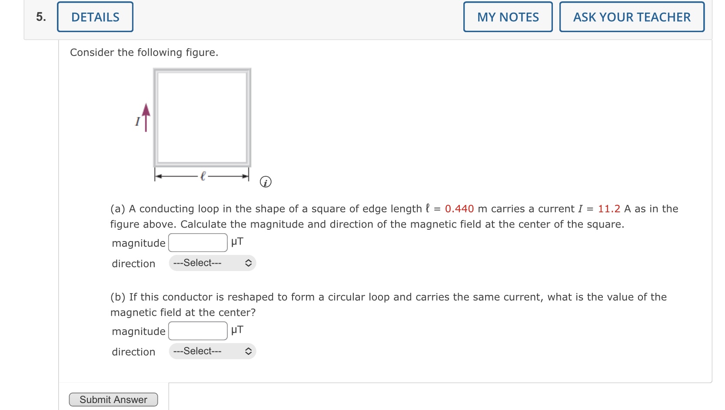Click ASK YOUR TEACHER
Viewport: 725px width, 410px height.
(x=631, y=17)
